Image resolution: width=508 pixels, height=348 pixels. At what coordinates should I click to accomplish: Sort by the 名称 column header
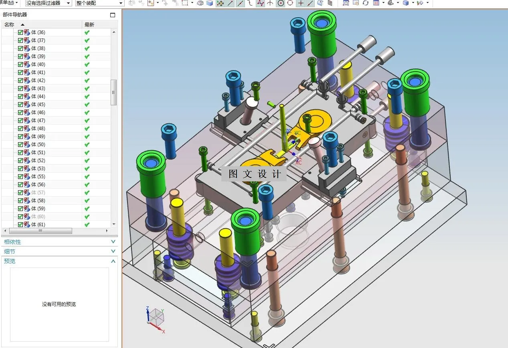click(9, 24)
